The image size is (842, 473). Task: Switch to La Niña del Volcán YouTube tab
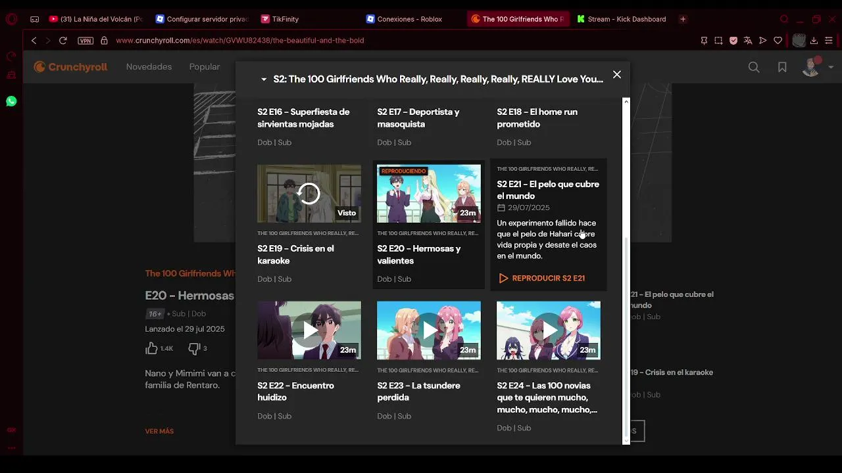click(95, 19)
